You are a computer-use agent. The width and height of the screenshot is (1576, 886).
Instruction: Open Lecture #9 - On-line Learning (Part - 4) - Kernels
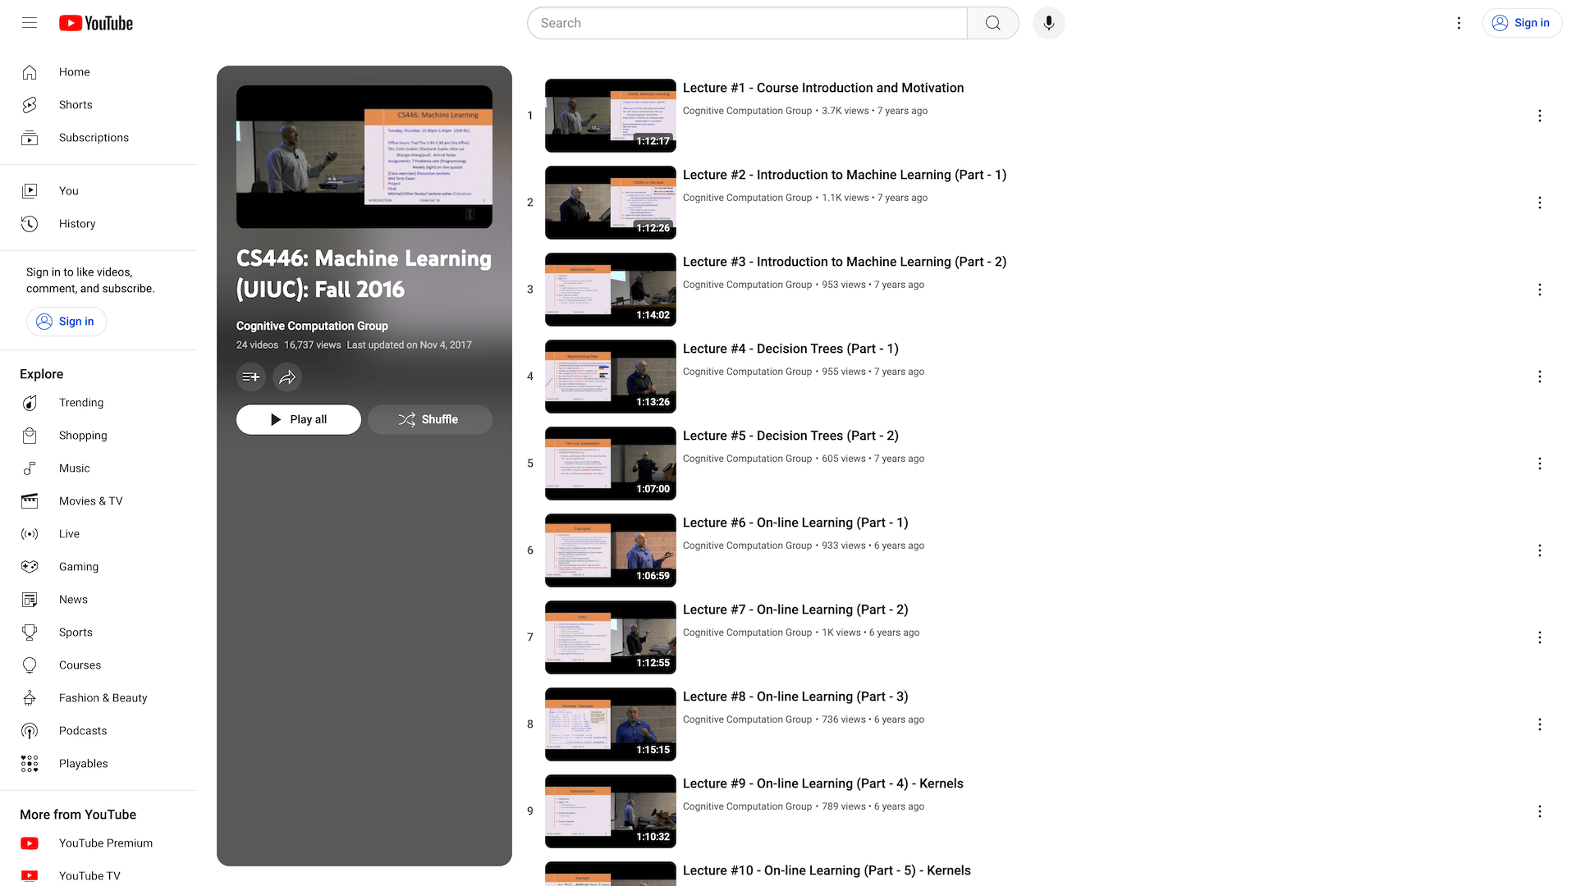click(x=823, y=783)
